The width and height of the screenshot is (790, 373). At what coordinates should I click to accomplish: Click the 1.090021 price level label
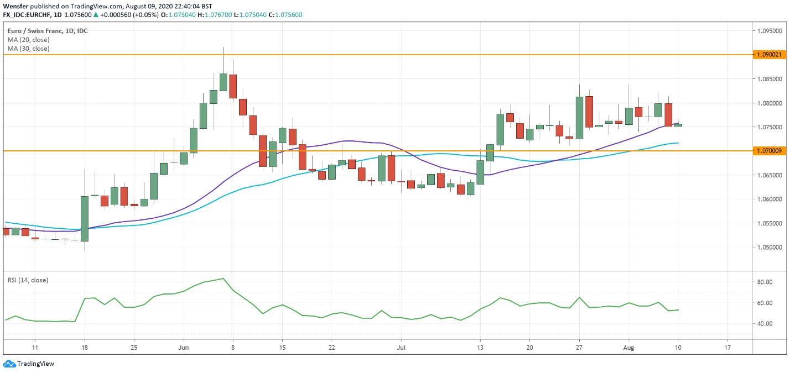click(769, 55)
